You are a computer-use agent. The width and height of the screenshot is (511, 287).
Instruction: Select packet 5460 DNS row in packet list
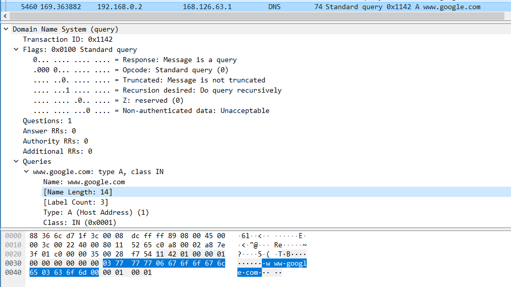(256, 7)
